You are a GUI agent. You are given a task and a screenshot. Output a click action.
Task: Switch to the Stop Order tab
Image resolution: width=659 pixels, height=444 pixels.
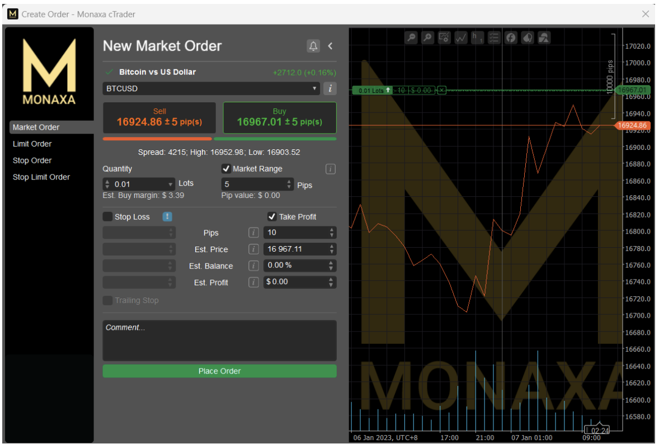(x=32, y=160)
